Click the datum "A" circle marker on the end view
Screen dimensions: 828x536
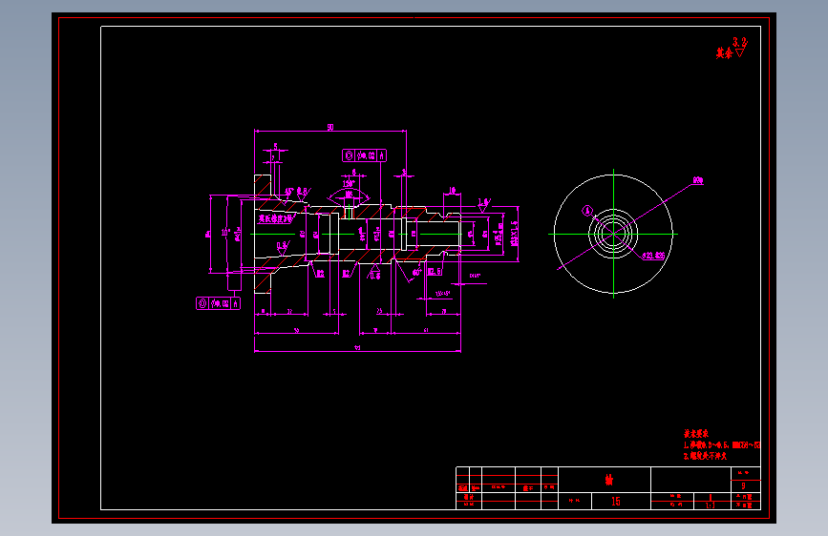pos(587,211)
